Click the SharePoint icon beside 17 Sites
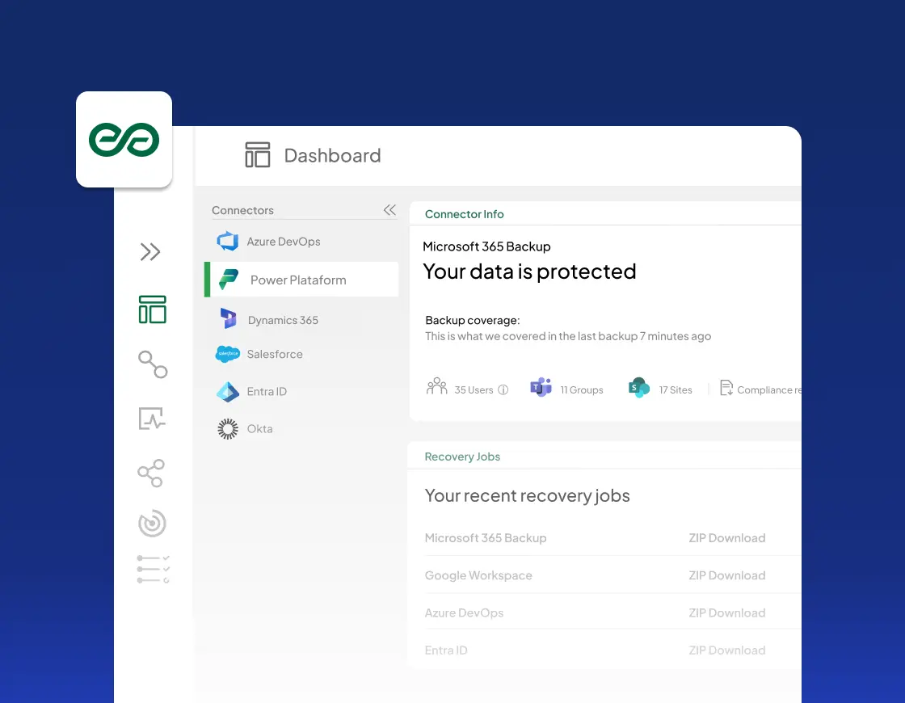This screenshot has height=703, width=905. pyautogui.click(x=638, y=388)
